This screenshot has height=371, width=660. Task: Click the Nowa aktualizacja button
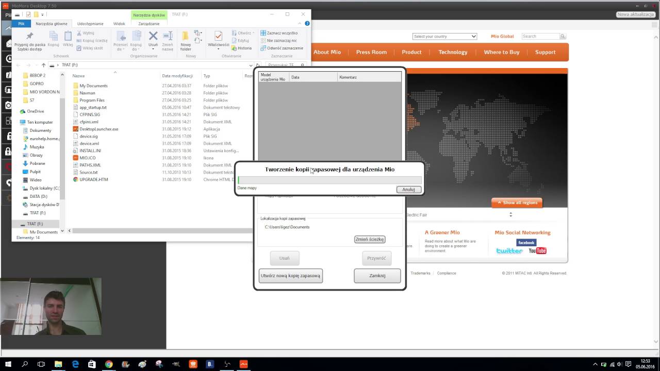636,14
